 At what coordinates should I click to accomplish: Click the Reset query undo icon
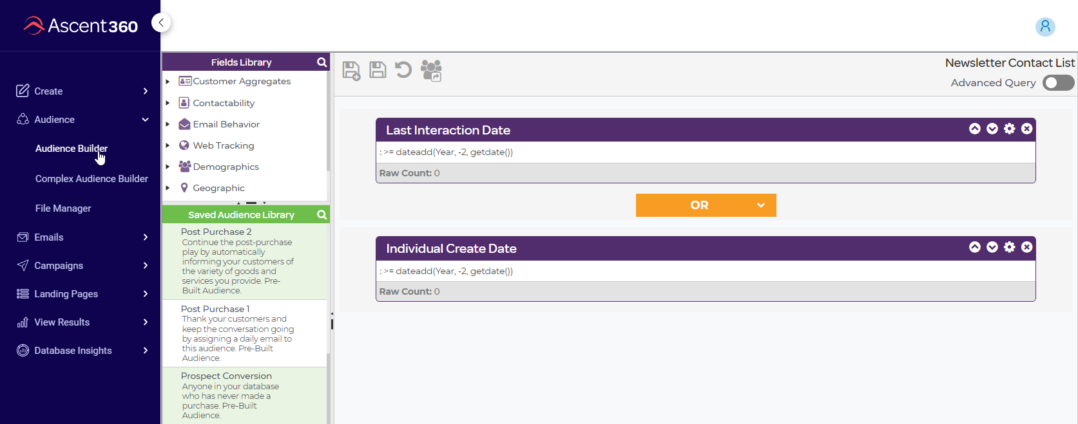point(403,69)
